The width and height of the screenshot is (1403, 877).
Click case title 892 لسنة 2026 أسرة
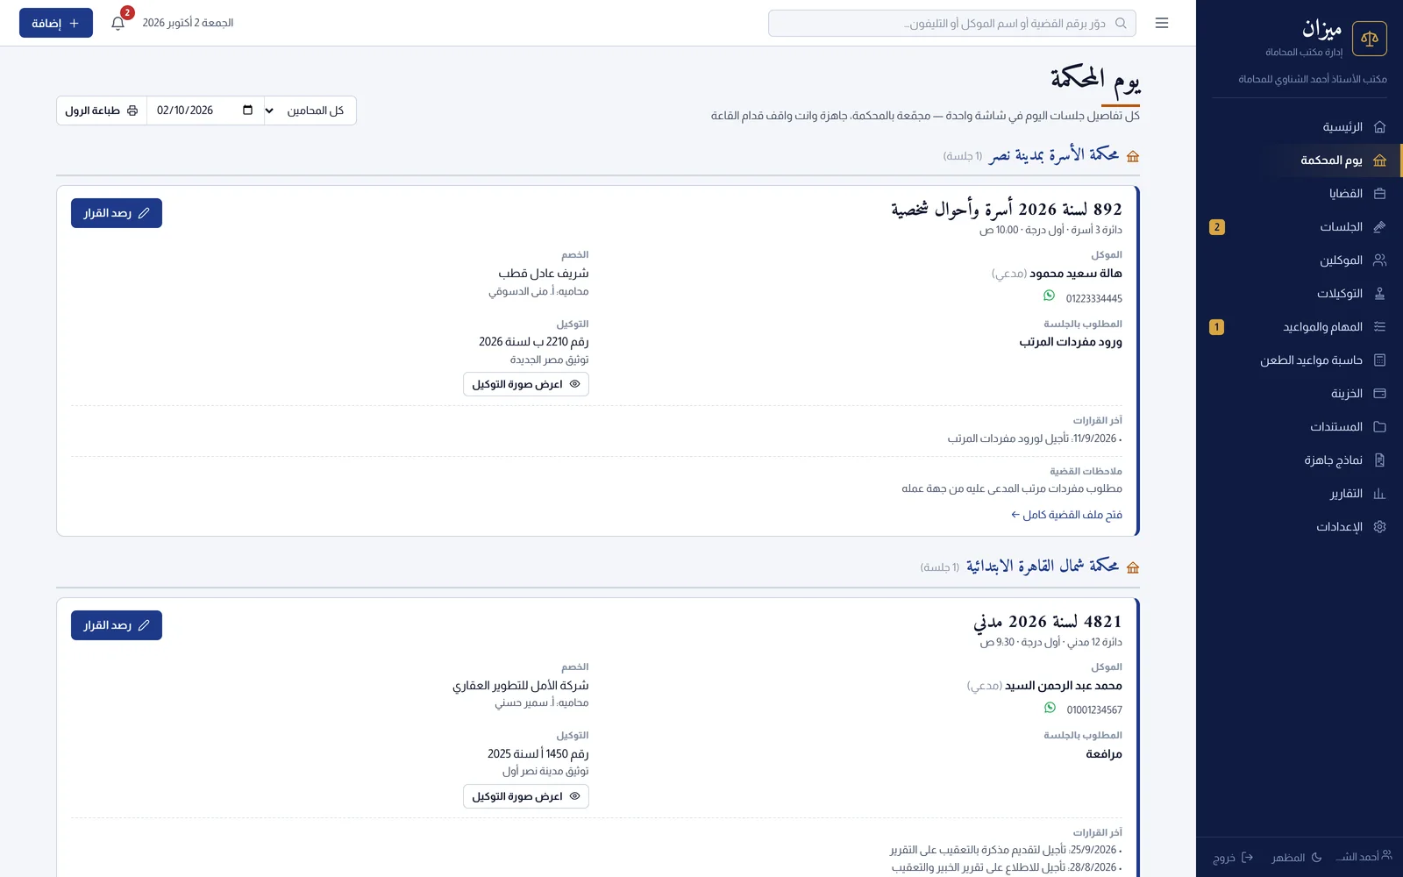[1007, 210]
